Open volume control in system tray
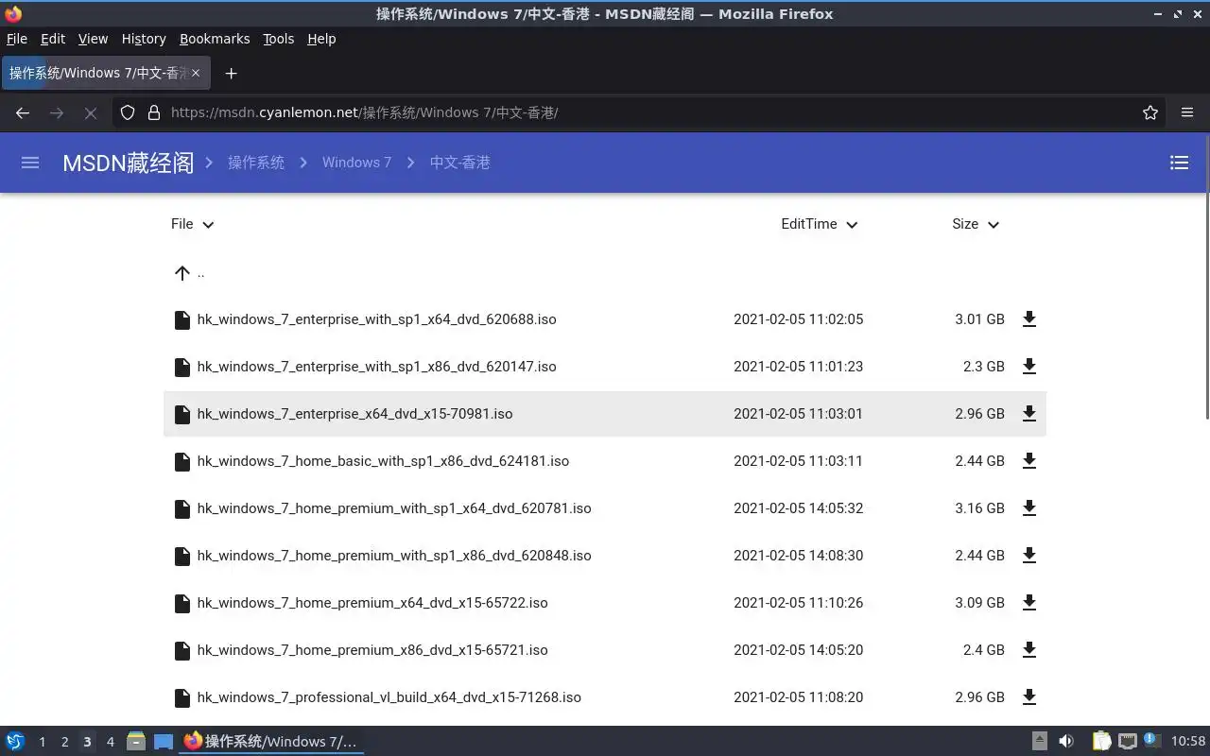Image resolution: width=1210 pixels, height=756 pixels. (1066, 742)
